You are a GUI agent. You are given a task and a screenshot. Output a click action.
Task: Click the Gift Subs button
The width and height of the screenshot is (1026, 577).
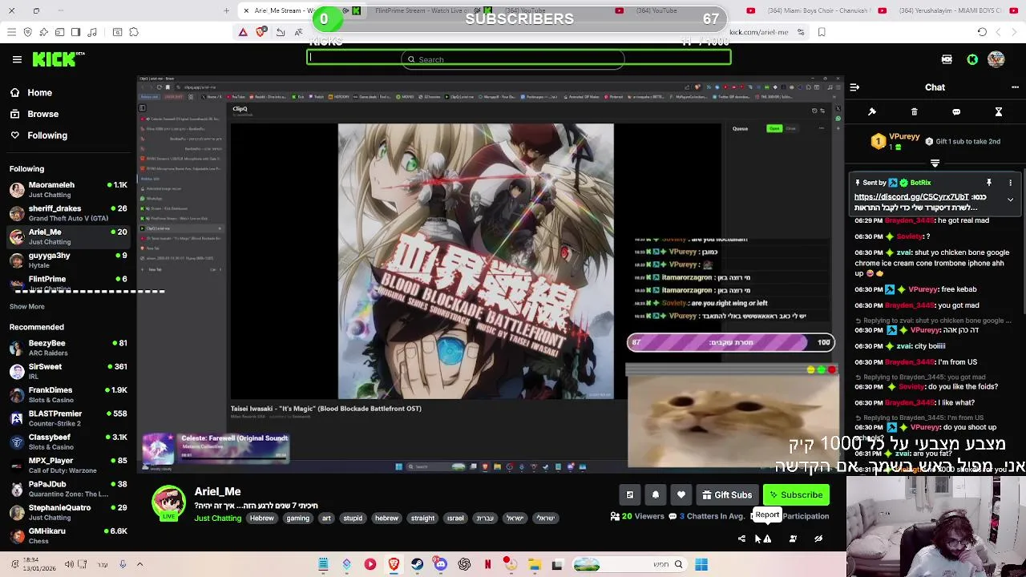click(726, 495)
